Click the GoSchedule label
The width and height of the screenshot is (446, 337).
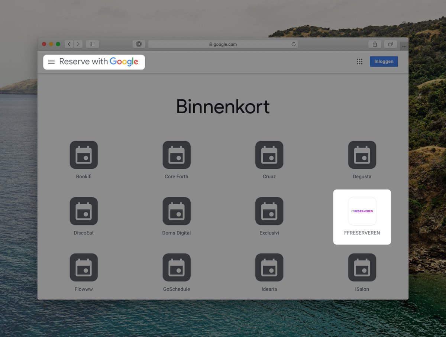click(177, 289)
